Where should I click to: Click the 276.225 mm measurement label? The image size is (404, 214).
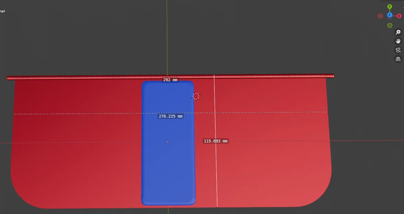pos(171,116)
